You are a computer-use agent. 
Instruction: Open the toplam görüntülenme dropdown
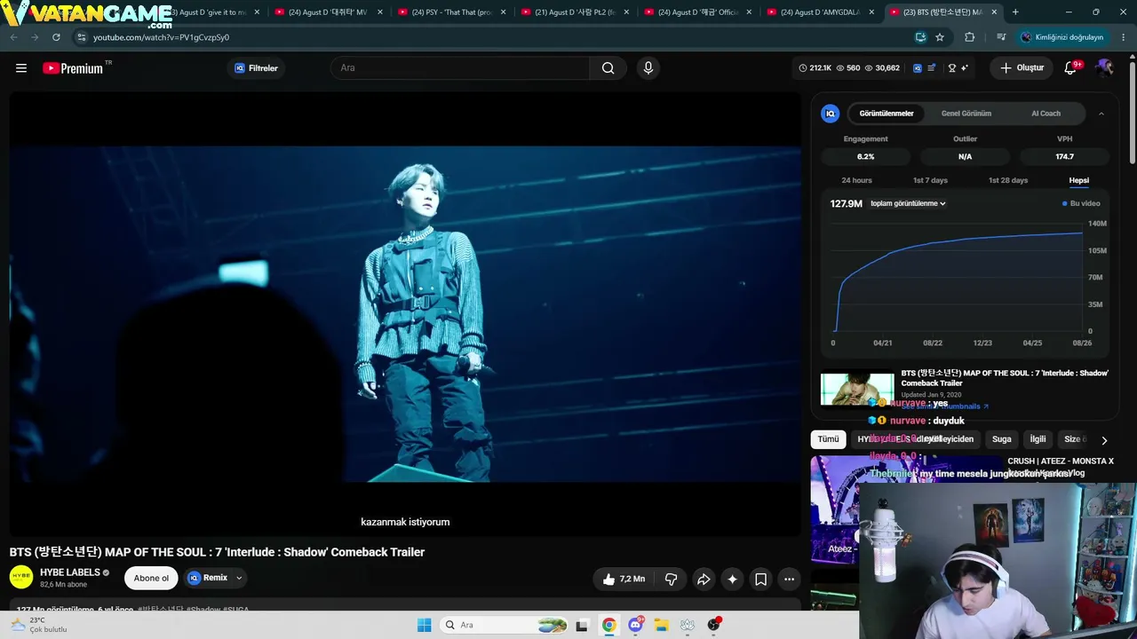click(x=908, y=204)
